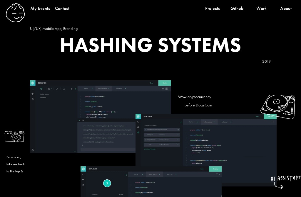301x197 pixels.
Task: Click the green add file plus icon
Action: pos(41,89)
